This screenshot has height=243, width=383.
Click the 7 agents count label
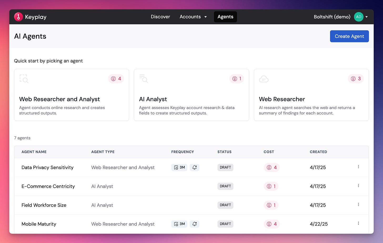[x=22, y=138]
